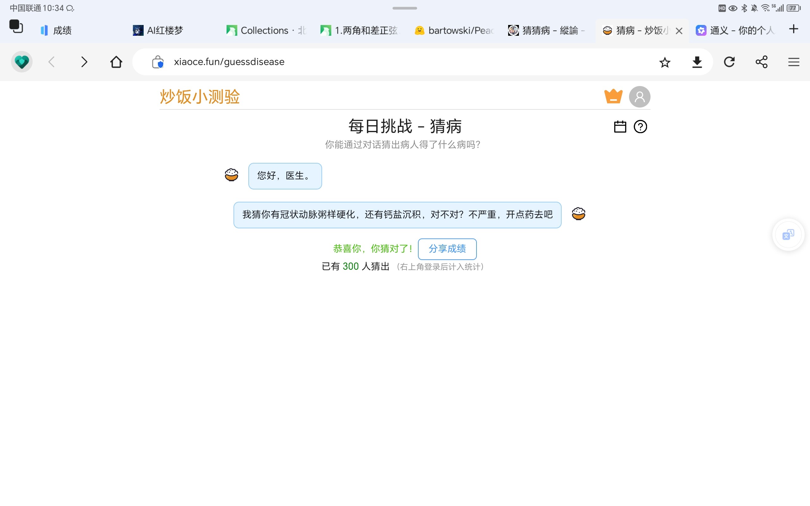Screen dimensions: 810x506
Task: Open the calendar history icon
Action: click(x=620, y=127)
